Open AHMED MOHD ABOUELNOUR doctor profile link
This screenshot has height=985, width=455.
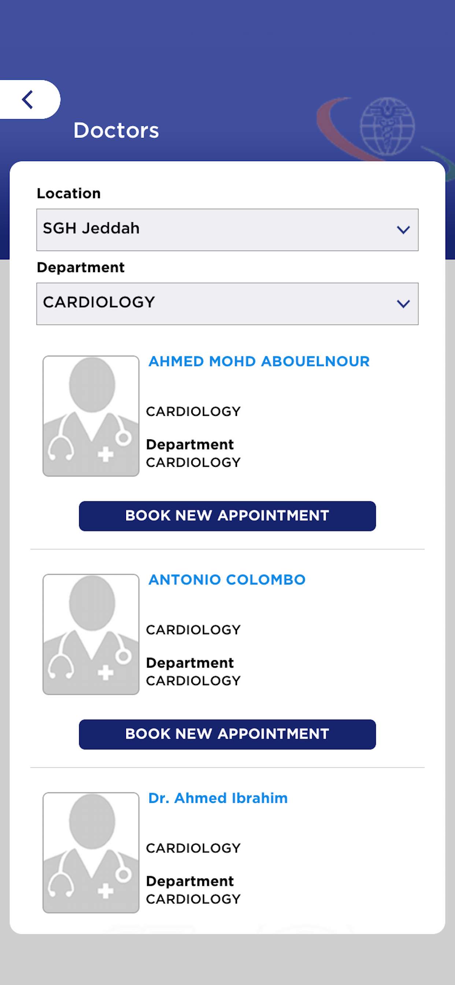click(259, 361)
